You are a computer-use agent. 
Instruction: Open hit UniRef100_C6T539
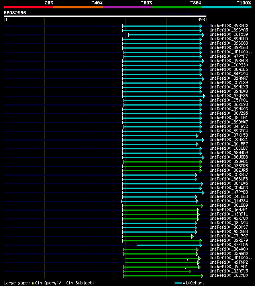229,34
